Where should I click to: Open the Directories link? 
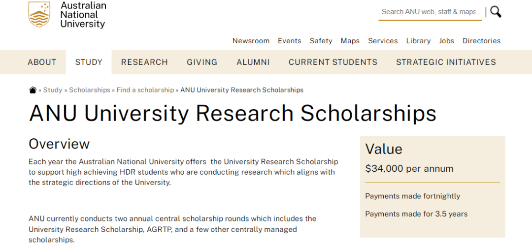pyautogui.click(x=481, y=41)
